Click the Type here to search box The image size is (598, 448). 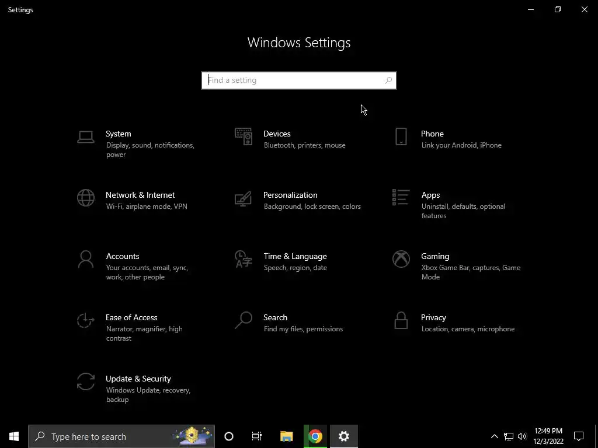point(121,436)
